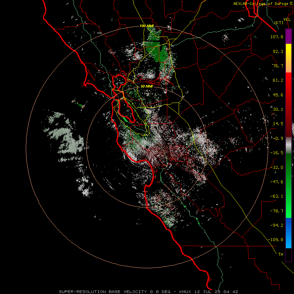Screen dimensions: 294x294
Task: Click the 92.3 velocity scale value
Action: pyautogui.click(x=278, y=51)
